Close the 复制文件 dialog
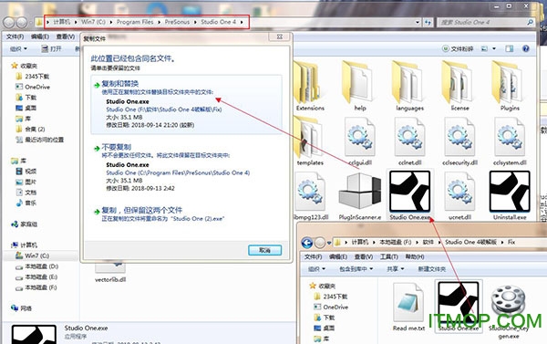 click(x=280, y=36)
